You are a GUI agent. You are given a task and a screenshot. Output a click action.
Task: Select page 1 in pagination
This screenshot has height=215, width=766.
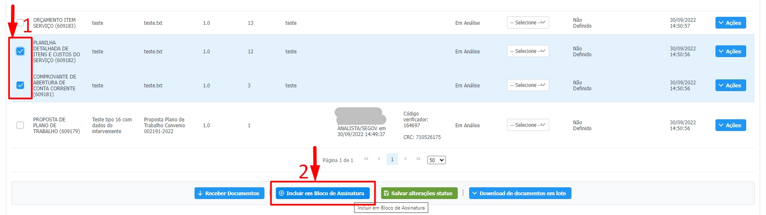point(392,160)
